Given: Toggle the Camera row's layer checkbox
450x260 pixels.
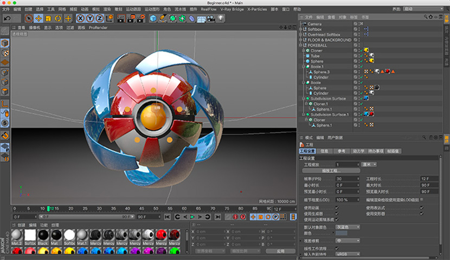Looking at the screenshot, I should [355, 24].
